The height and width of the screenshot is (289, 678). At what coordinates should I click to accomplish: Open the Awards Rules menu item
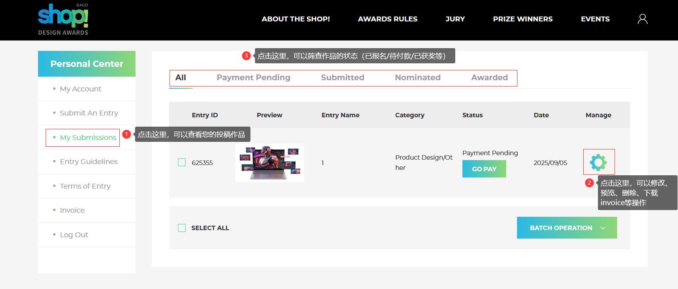pyautogui.click(x=387, y=19)
